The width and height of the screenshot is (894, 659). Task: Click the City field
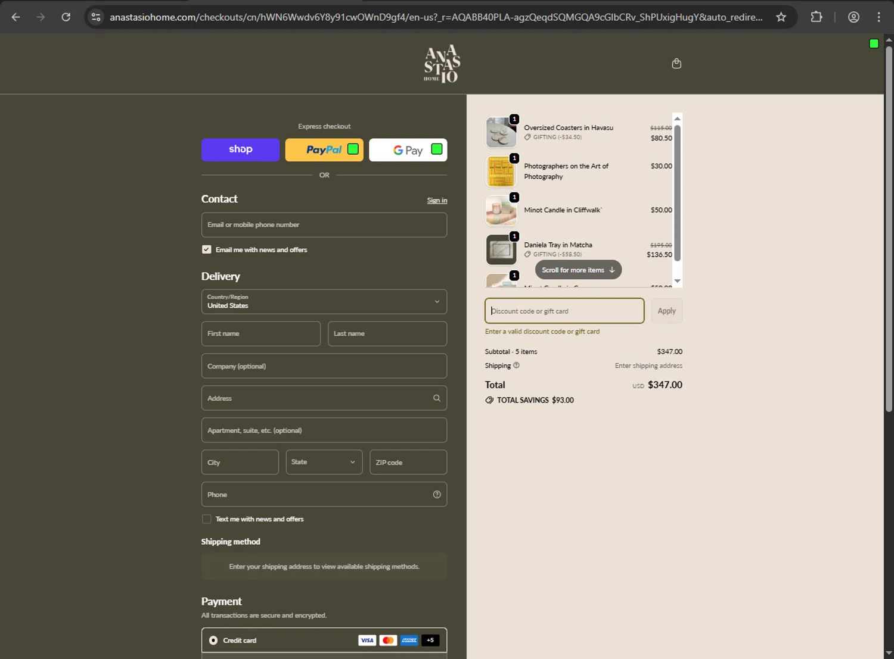[240, 463]
